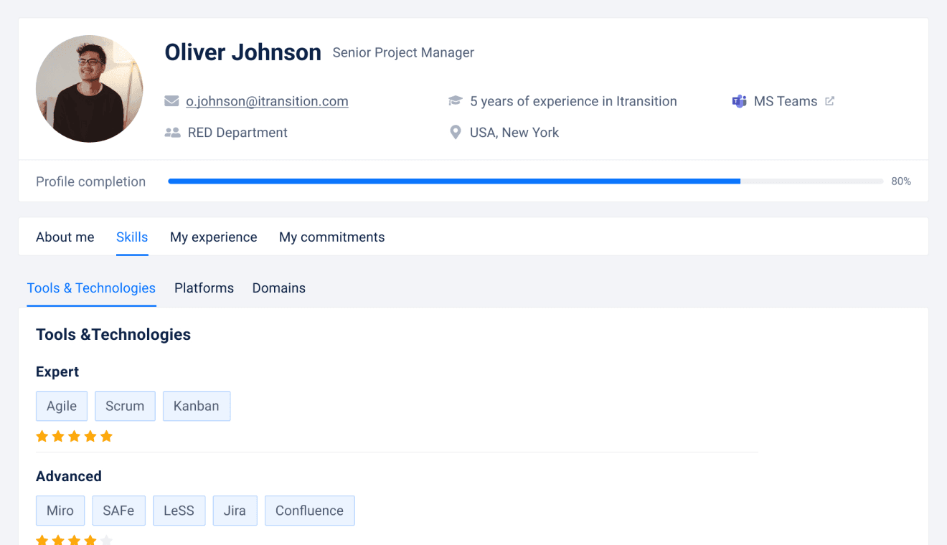
Task: Click the Expert five-star rating
Action: pyautogui.click(x=75, y=436)
